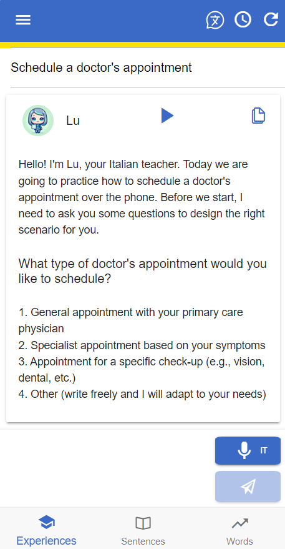Copy Lu's message text
285x549 pixels.
point(258,116)
